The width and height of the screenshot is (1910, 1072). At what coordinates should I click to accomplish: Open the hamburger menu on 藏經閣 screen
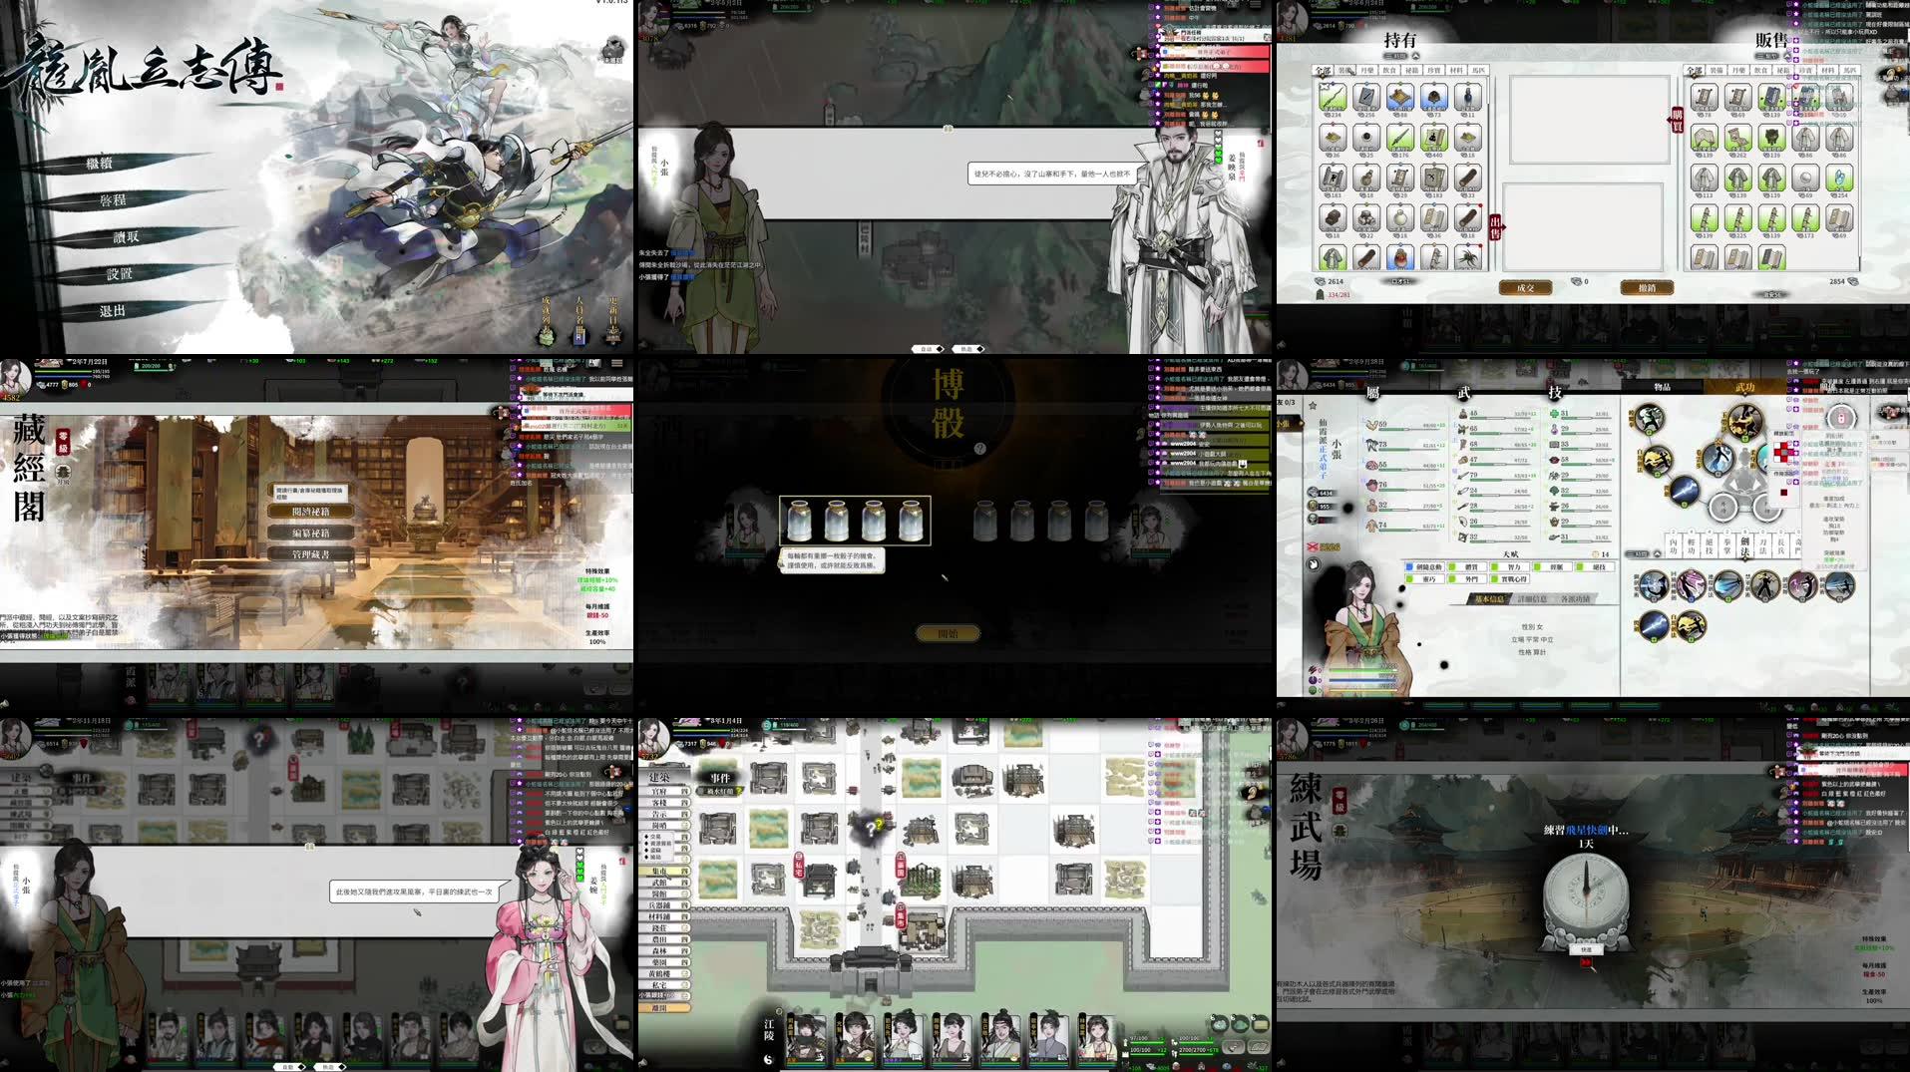point(617,363)
